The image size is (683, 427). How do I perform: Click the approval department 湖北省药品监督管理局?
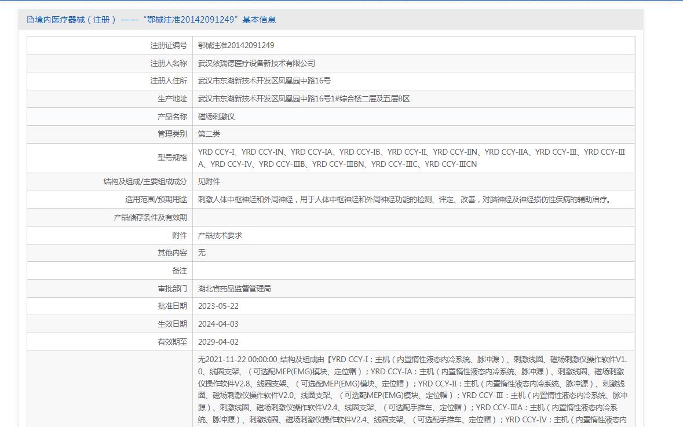click(x=235, y=289)
